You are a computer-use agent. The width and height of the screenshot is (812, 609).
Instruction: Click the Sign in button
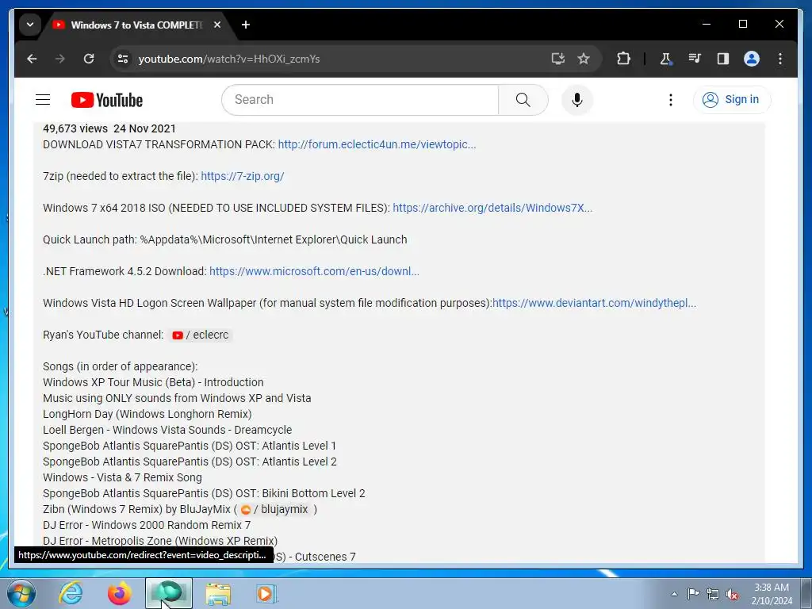coord(732,99)
